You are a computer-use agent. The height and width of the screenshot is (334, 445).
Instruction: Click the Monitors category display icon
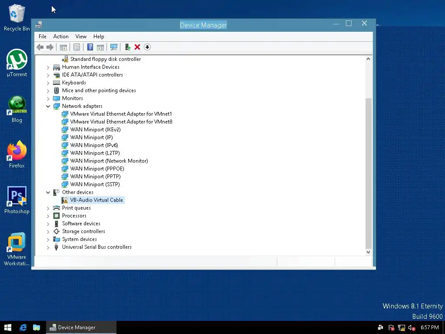click(56, 98)
